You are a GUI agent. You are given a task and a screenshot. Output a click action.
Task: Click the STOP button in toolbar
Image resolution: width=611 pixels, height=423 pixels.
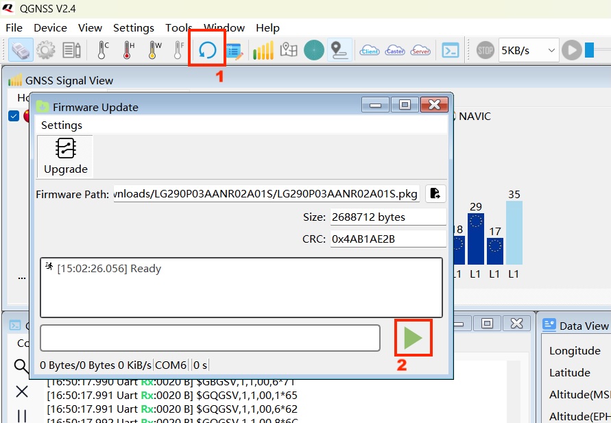coord(486,50)
